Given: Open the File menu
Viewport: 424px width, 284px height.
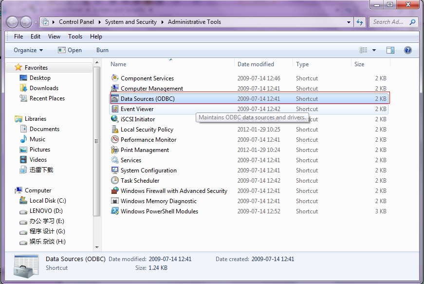Looking at the screenshot, I should pyautogui.click(x=18, y=37).
